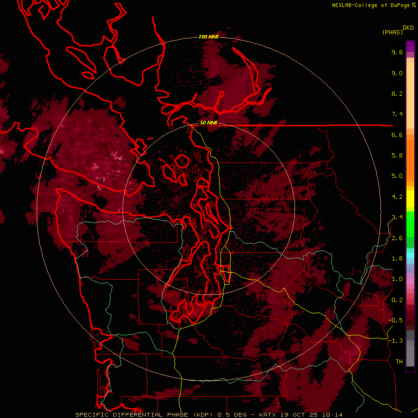Click the 1.0 legend value
Viewport: 418px width, 418px height.
click(397, 279)
